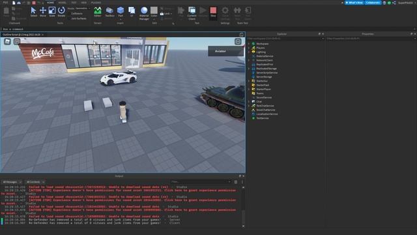This screenshot has width=417, height=235.
Task: Select TextChatService in Explorer
Action: click(265, 106)
